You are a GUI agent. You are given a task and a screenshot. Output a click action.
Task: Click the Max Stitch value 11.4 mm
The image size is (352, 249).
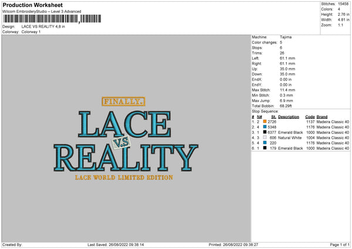tap(287, 90)
